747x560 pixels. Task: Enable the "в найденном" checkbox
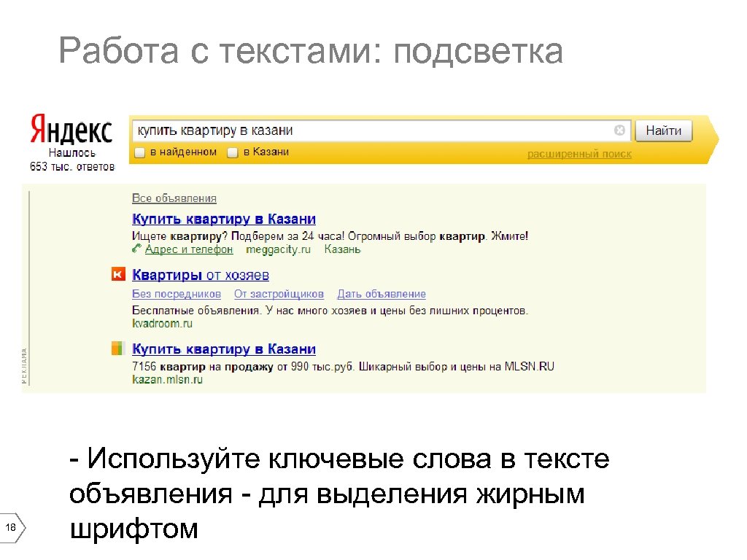pos(139,153)
